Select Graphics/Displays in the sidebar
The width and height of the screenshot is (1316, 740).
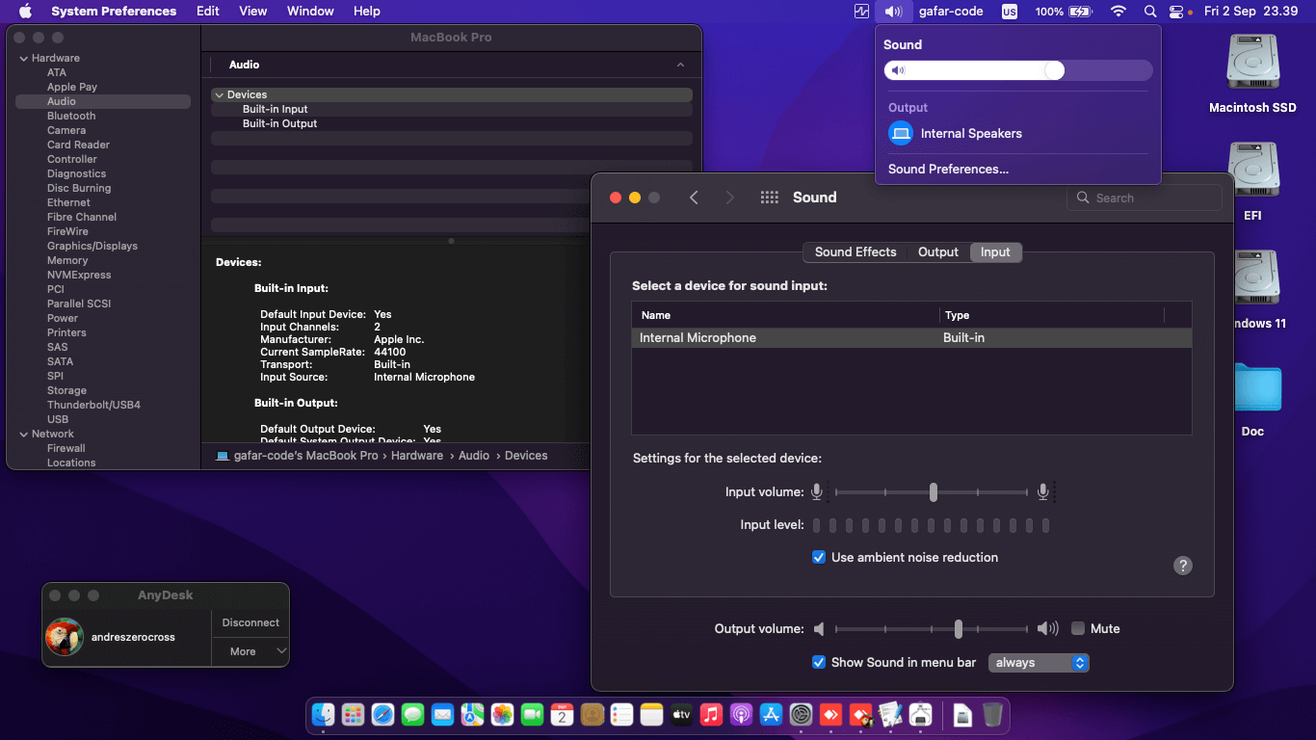(92, 246)
